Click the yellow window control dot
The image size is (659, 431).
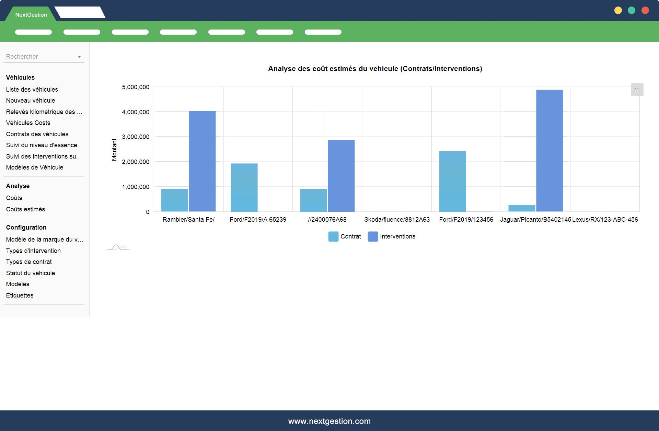tap(618, 10)
